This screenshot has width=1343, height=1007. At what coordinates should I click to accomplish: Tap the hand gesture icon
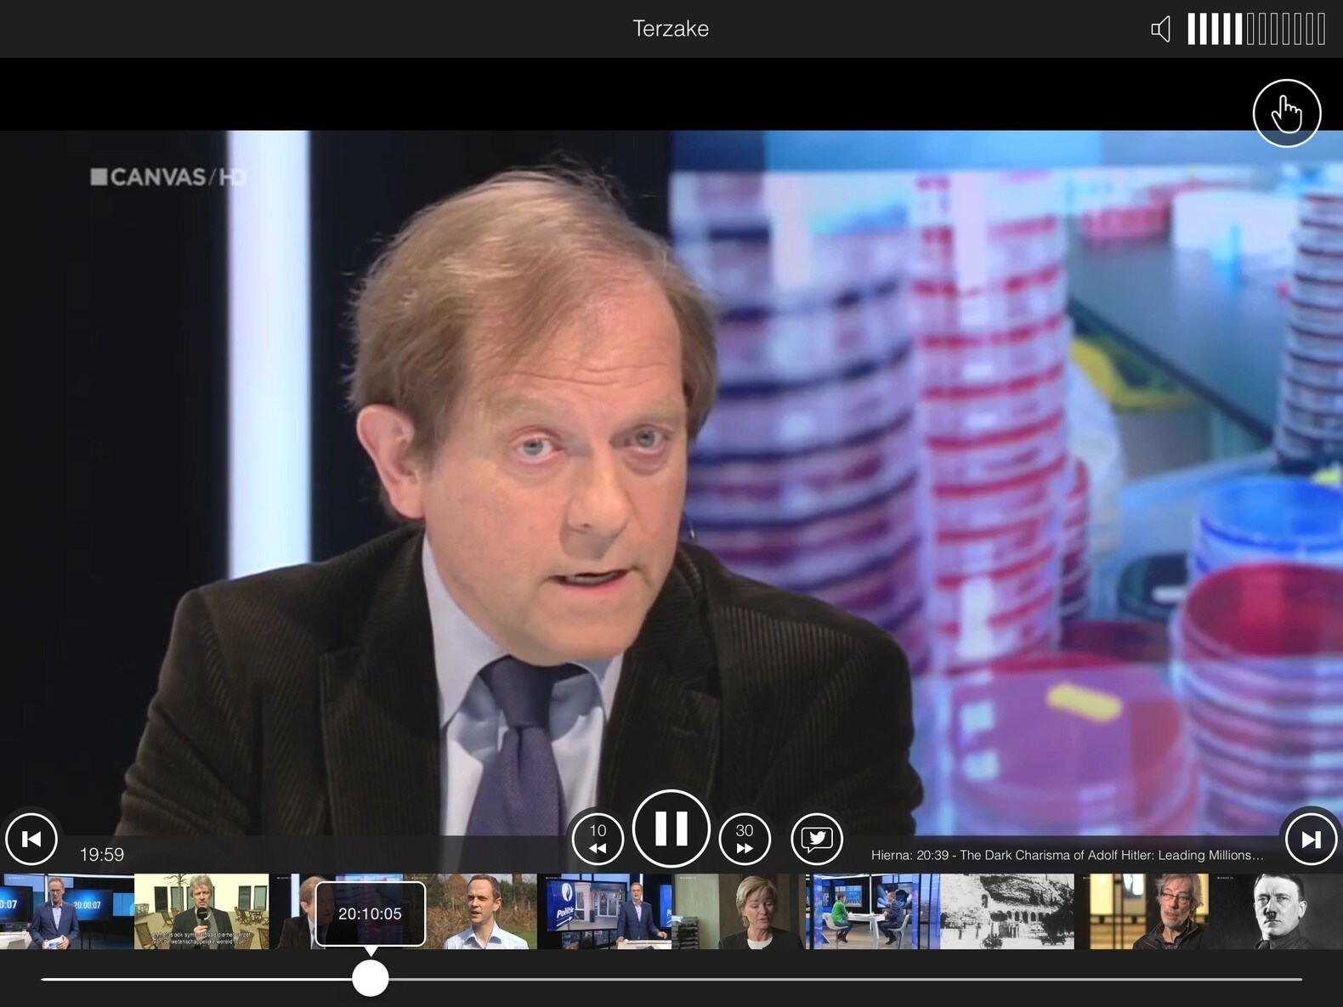[1286, 113]
